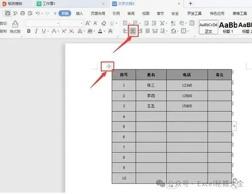Open the 引用 (References) tab

pos(116,13)
